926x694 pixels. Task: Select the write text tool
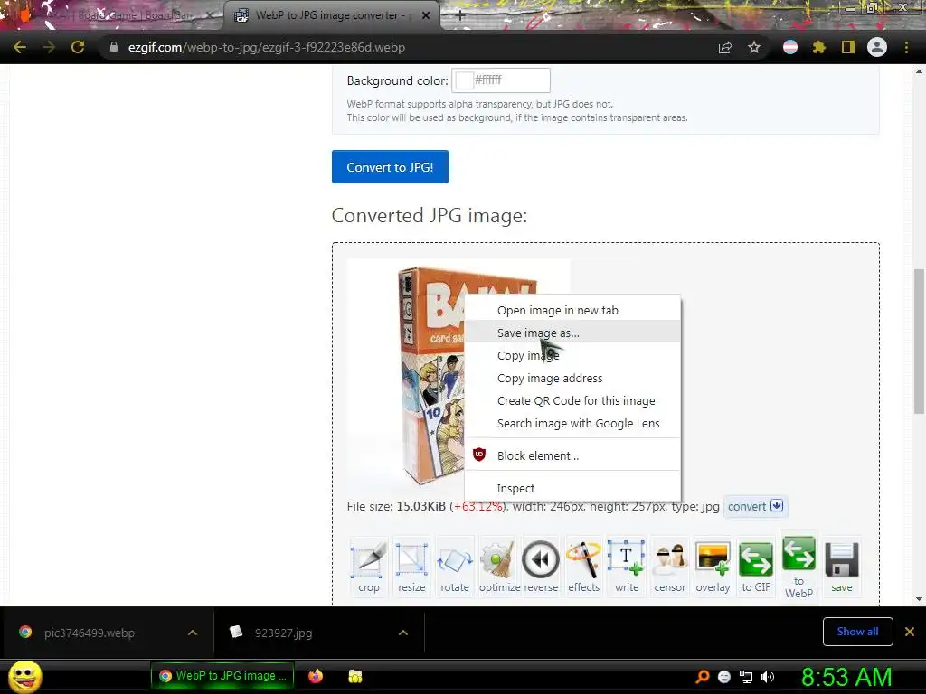(627, 567)
